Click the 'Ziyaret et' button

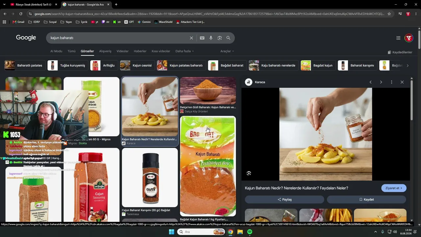tap(394, 188)
